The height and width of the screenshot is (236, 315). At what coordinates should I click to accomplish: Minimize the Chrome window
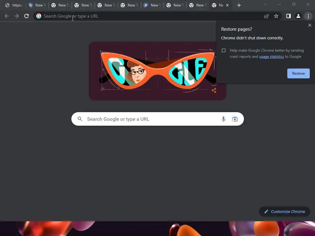[280, 4]
